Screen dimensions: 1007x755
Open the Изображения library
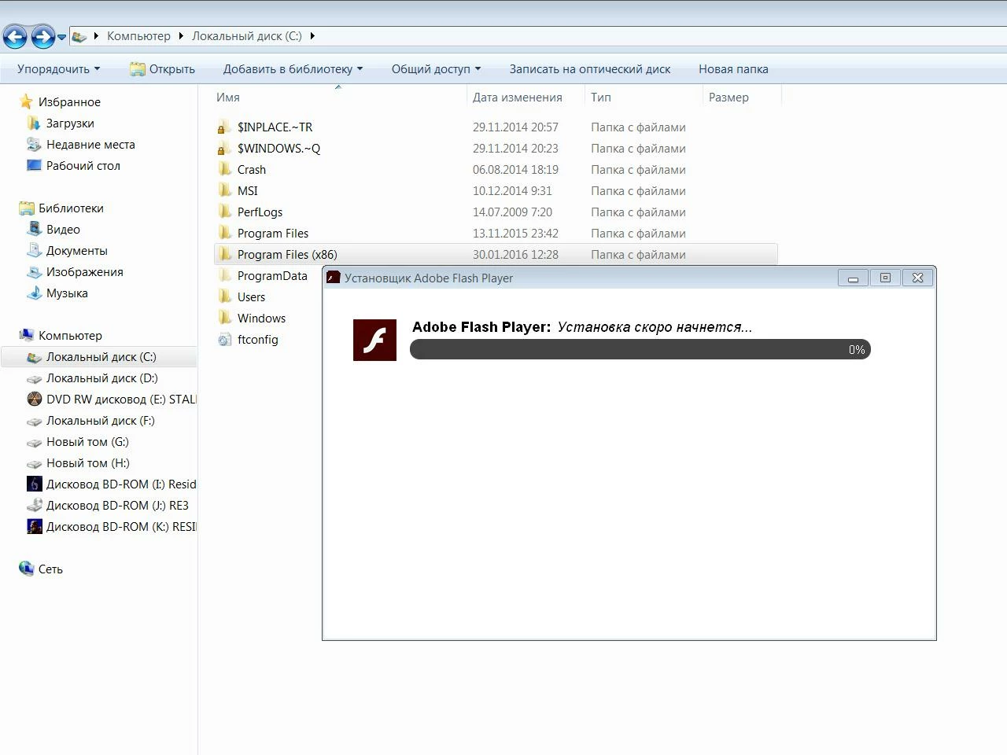(85, 272)
